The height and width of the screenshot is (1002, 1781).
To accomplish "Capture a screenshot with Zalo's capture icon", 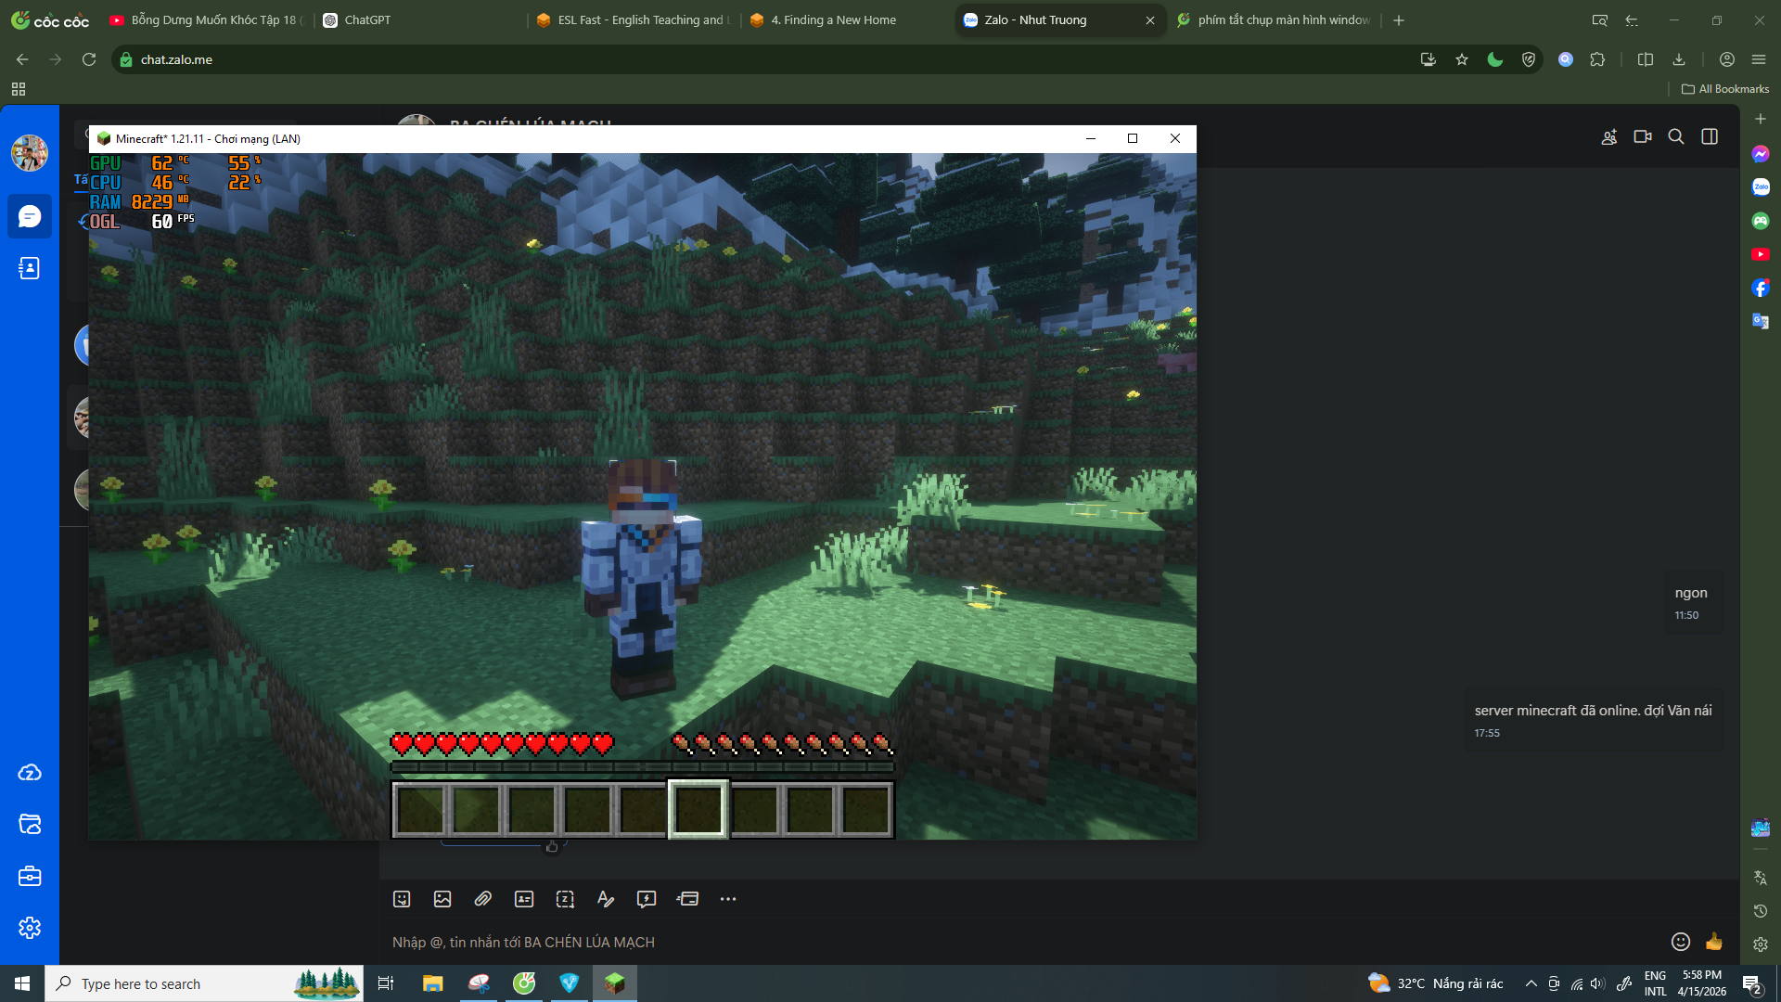I will (565, 899).
